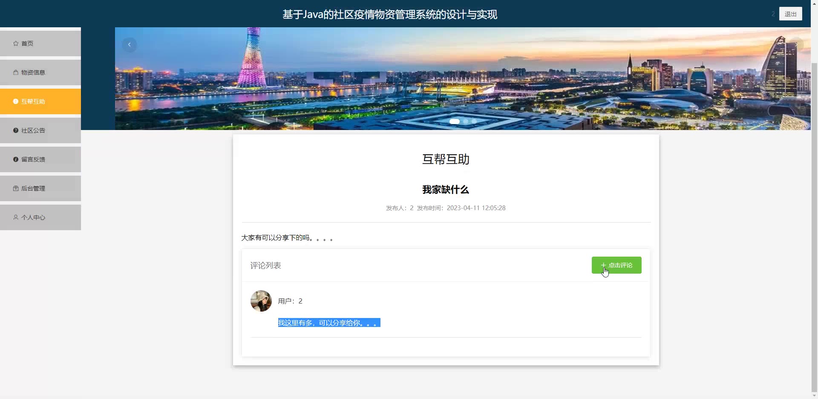Click the city skyline banner image

463,79
